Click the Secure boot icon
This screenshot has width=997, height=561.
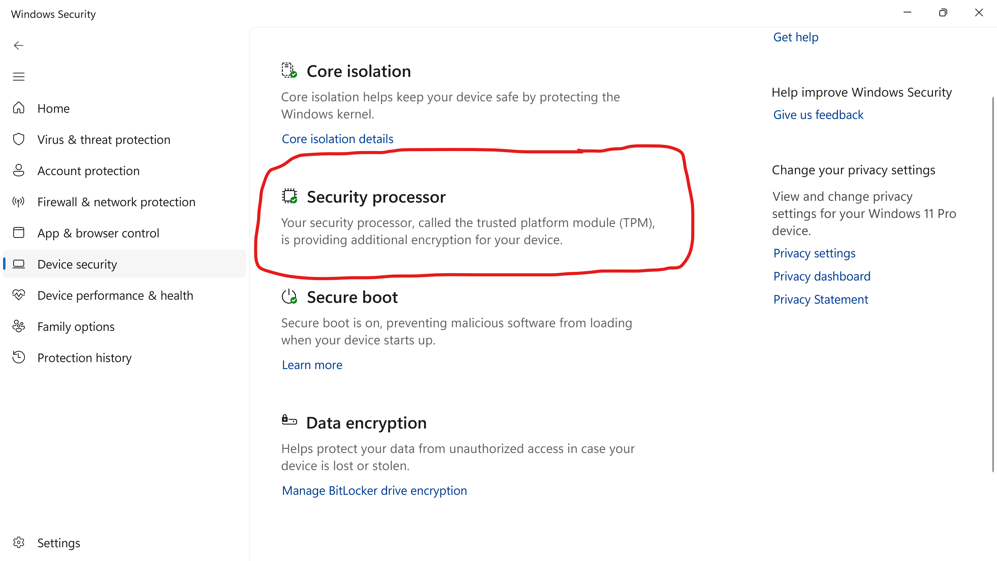(289, 297)
